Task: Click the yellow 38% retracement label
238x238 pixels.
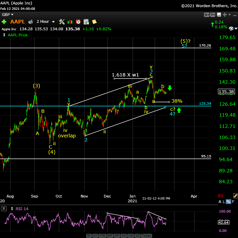Action: (177, 101)
